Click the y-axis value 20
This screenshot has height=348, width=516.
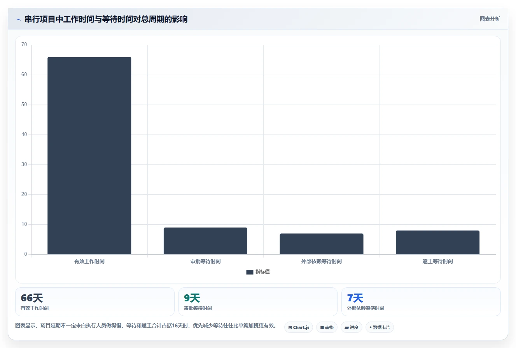point(24,194)
